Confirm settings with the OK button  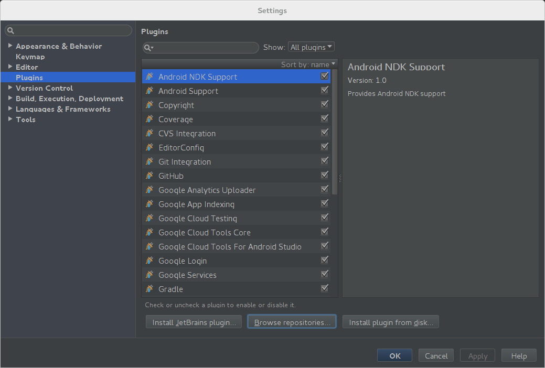click(394, 355)
